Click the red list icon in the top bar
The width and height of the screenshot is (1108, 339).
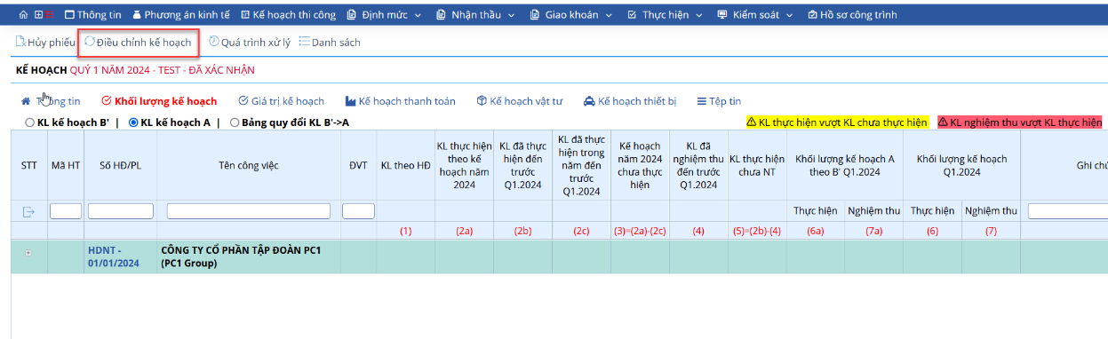point(50,15)
